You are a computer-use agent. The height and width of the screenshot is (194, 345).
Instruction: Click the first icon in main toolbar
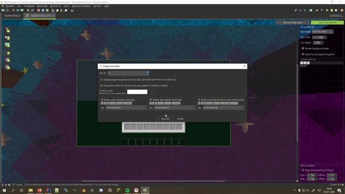tap(3, 10)
